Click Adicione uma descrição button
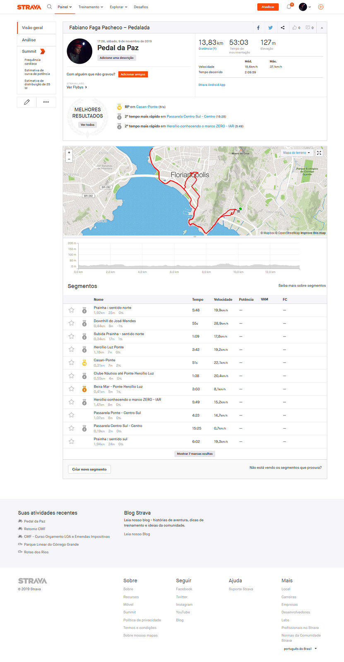This screenshot has width=344, height=662. tap(117, 58)
